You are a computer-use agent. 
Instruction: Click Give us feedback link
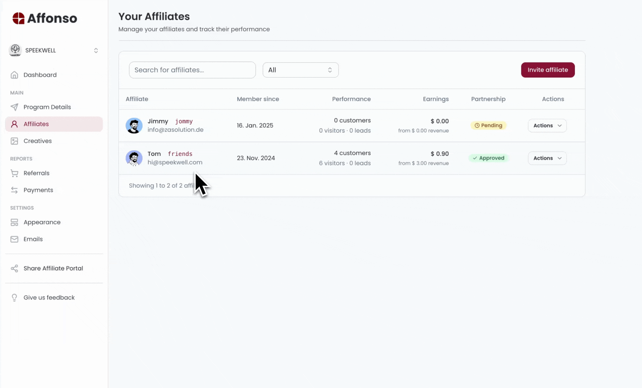point(49,297)
